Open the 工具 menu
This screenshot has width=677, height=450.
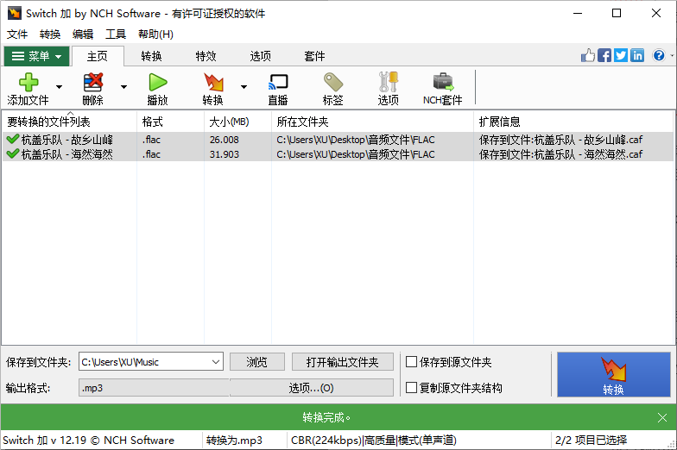[x=116, y=34]
